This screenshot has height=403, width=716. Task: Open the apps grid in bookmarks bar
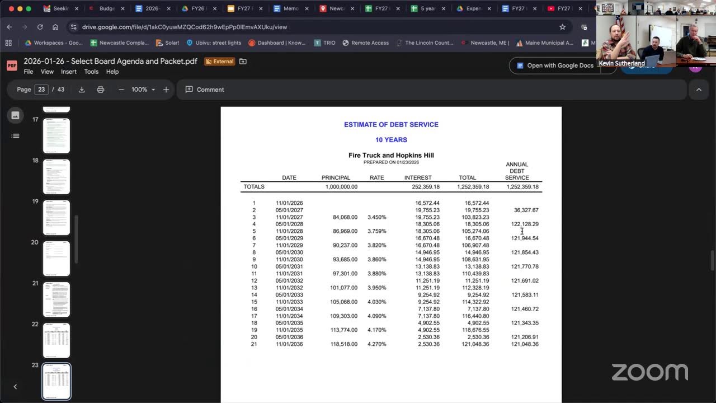8,43
